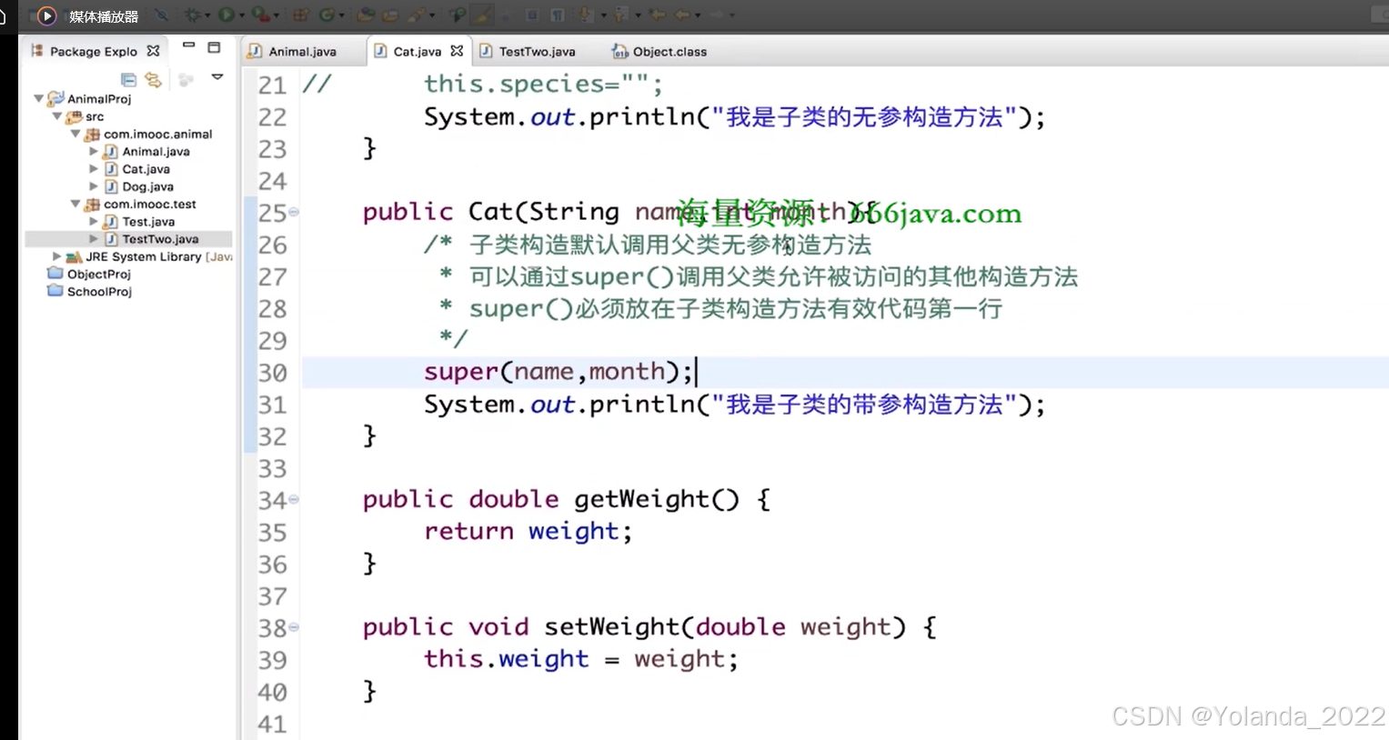Collapse the src folder node
The width and height of the screenshot is (1389, 740).
point(56,116)
